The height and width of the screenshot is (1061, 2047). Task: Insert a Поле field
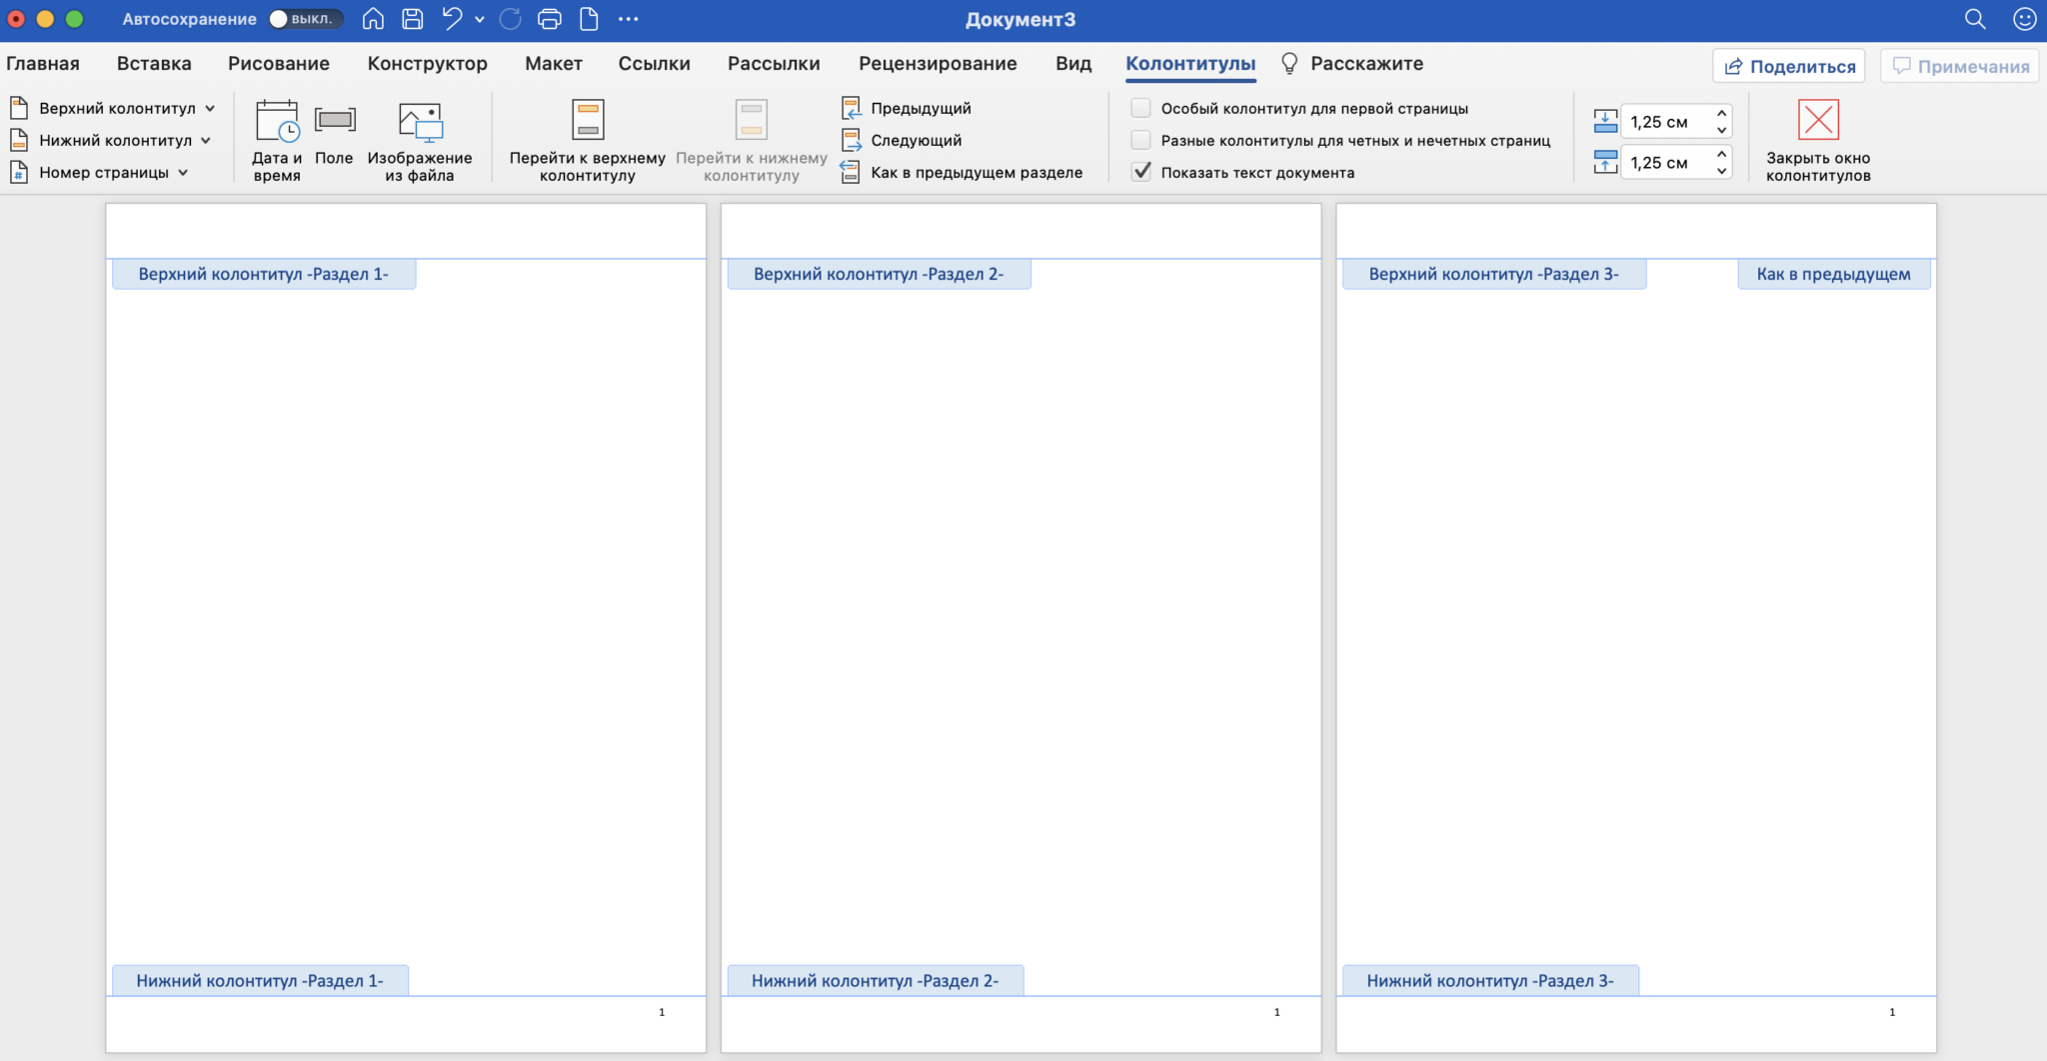[x=334, y=133]
